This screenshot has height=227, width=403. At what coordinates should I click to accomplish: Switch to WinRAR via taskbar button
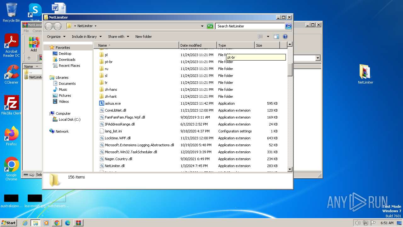78,223
